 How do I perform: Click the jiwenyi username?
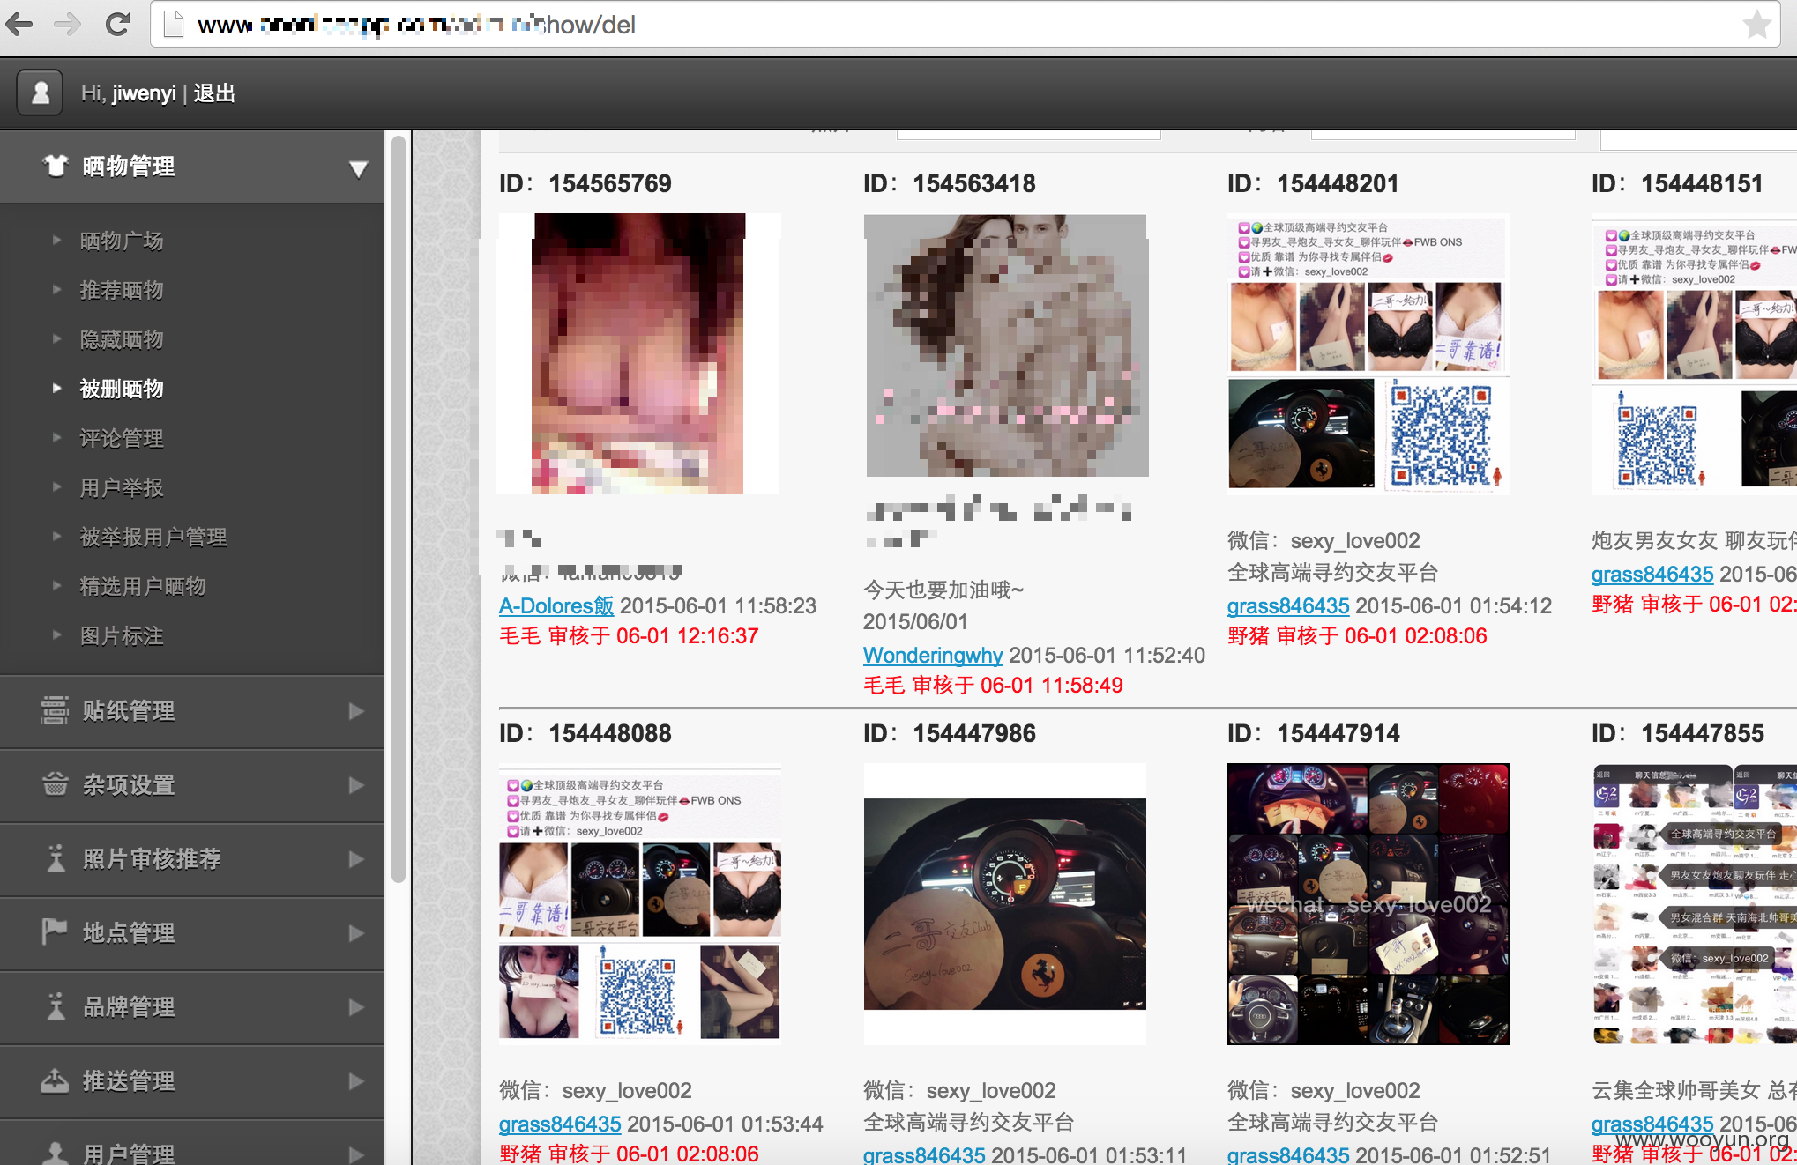(145, 93)
